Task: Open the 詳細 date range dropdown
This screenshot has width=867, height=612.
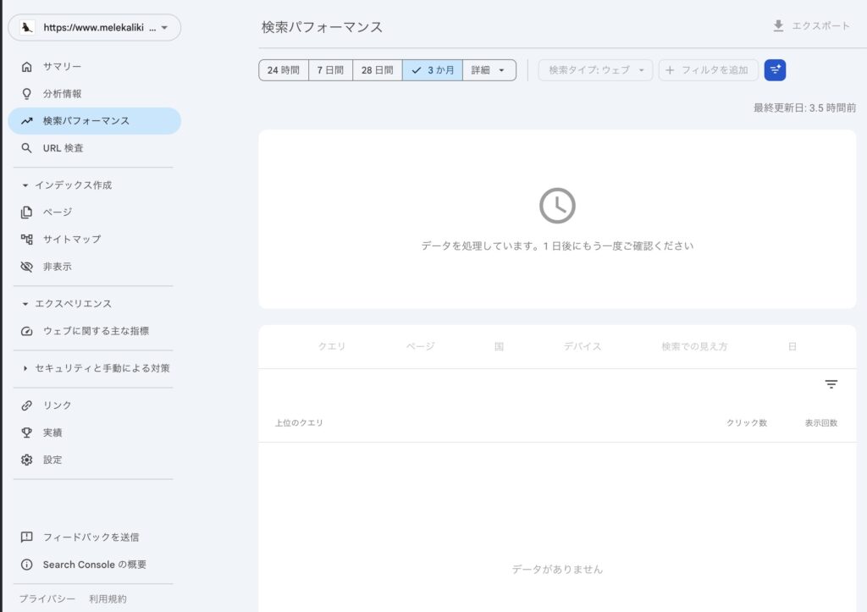Action: click(489, 70)
